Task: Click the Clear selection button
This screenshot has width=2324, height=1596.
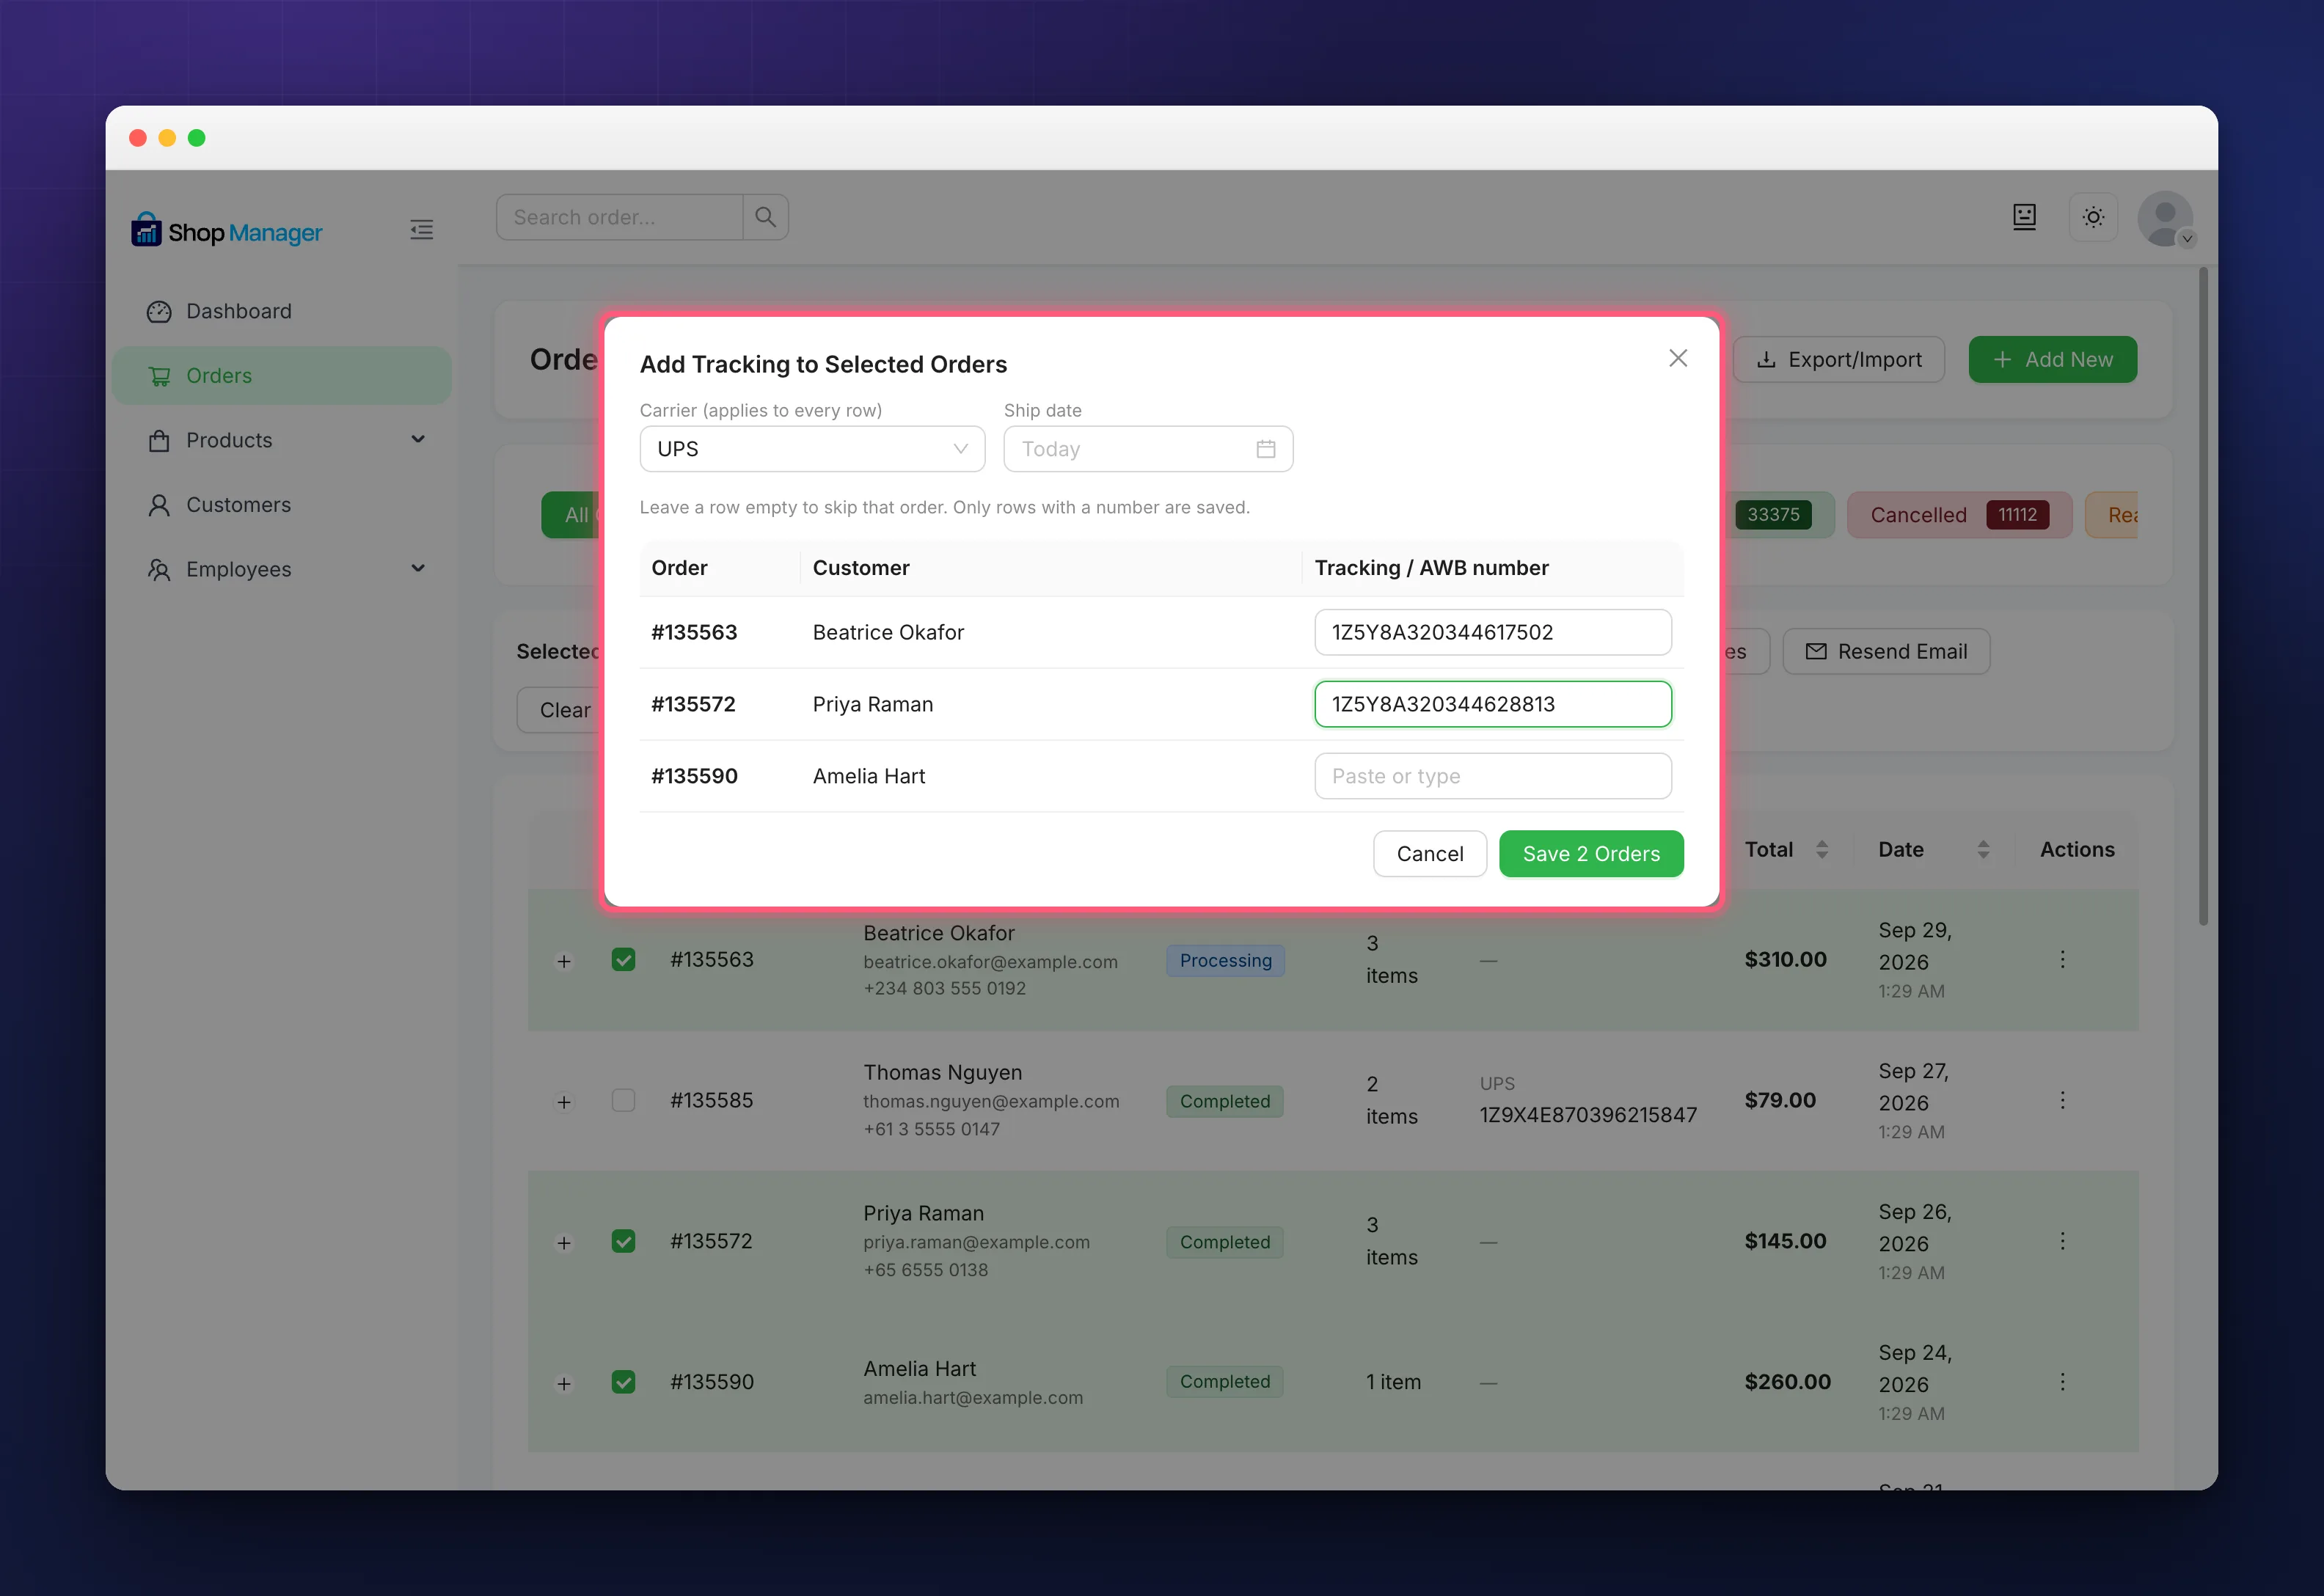Action: (x=559, y=710)
